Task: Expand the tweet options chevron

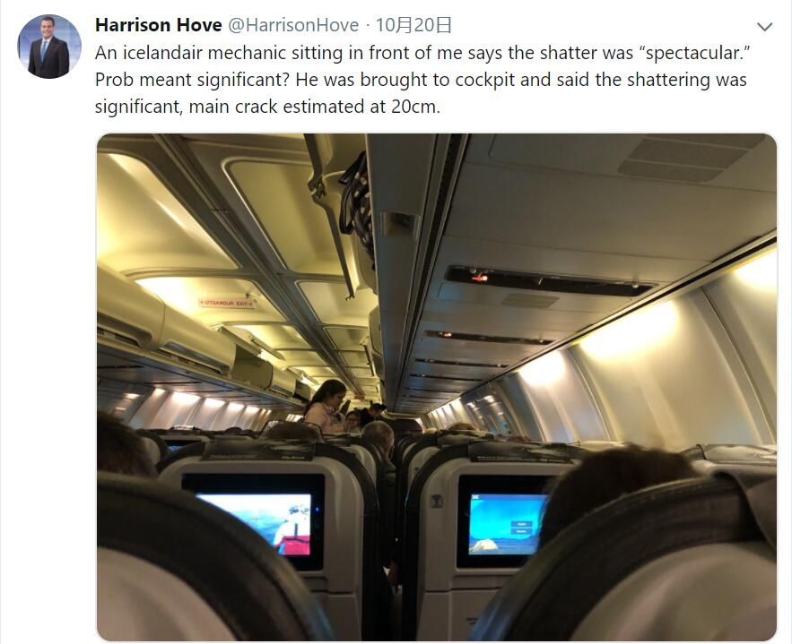Action: [x=765, y=26]
